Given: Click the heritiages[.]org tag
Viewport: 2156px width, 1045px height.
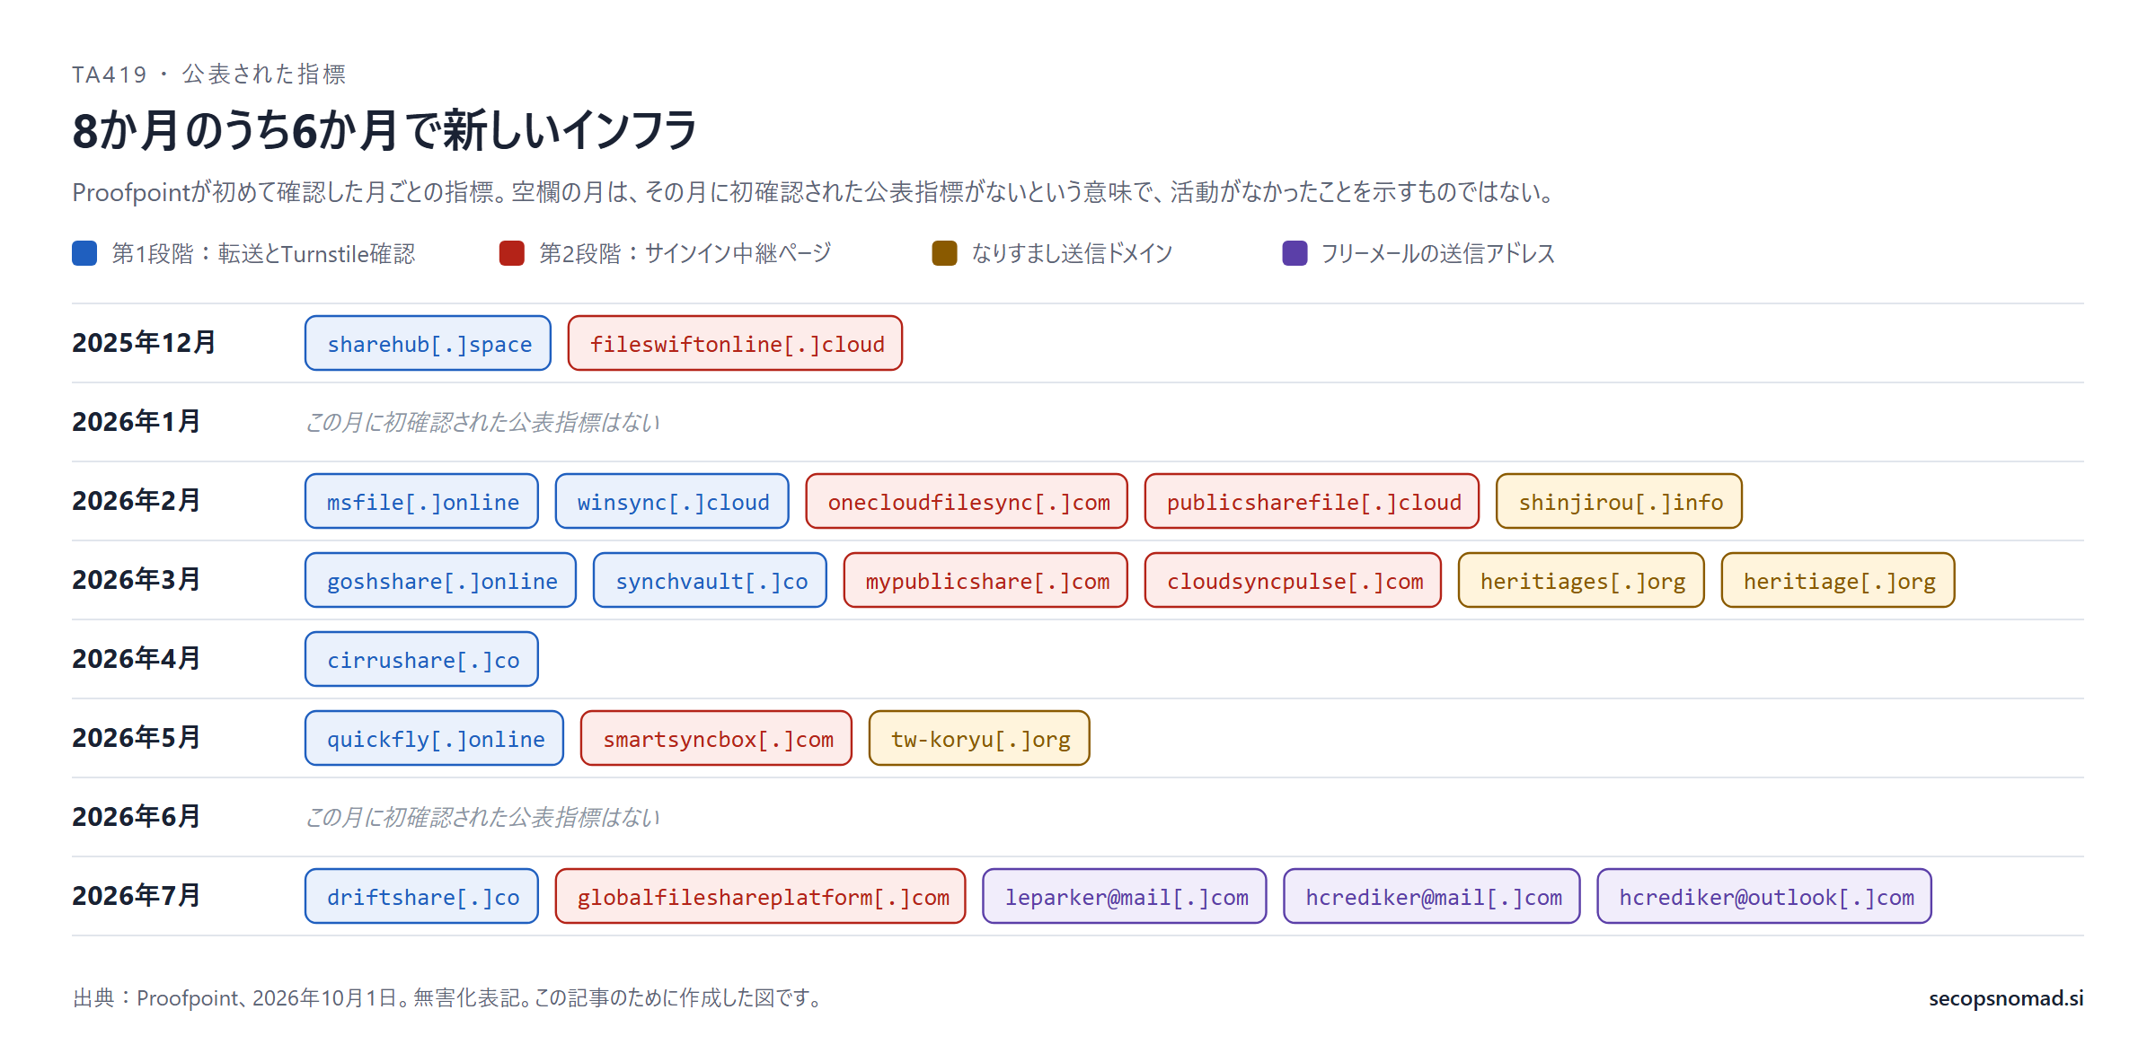Looking at the screenshot, I should [1582, 580].
